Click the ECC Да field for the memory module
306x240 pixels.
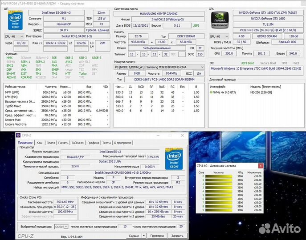(x=199, y=73)
